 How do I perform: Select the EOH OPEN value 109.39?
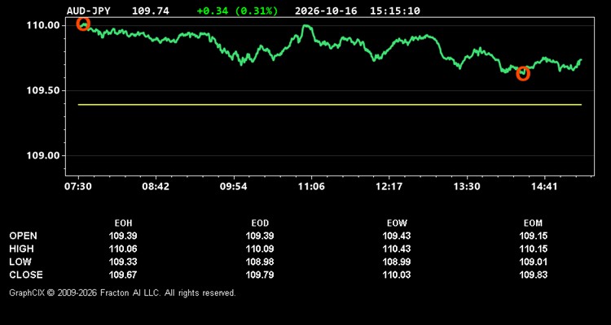click(123, 236)
